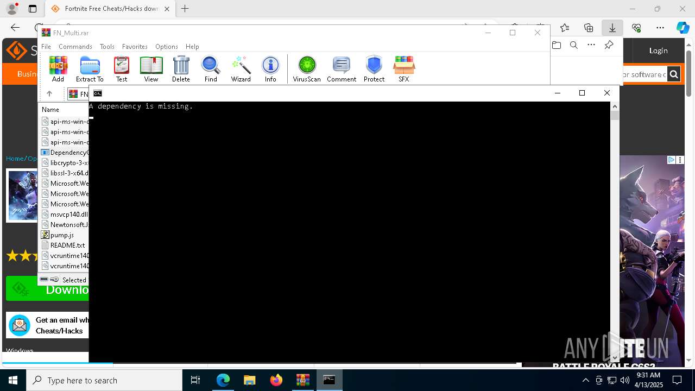Click the console window system menu icon
The width and height of the screenshot is (695, 391).
[98, 93]
